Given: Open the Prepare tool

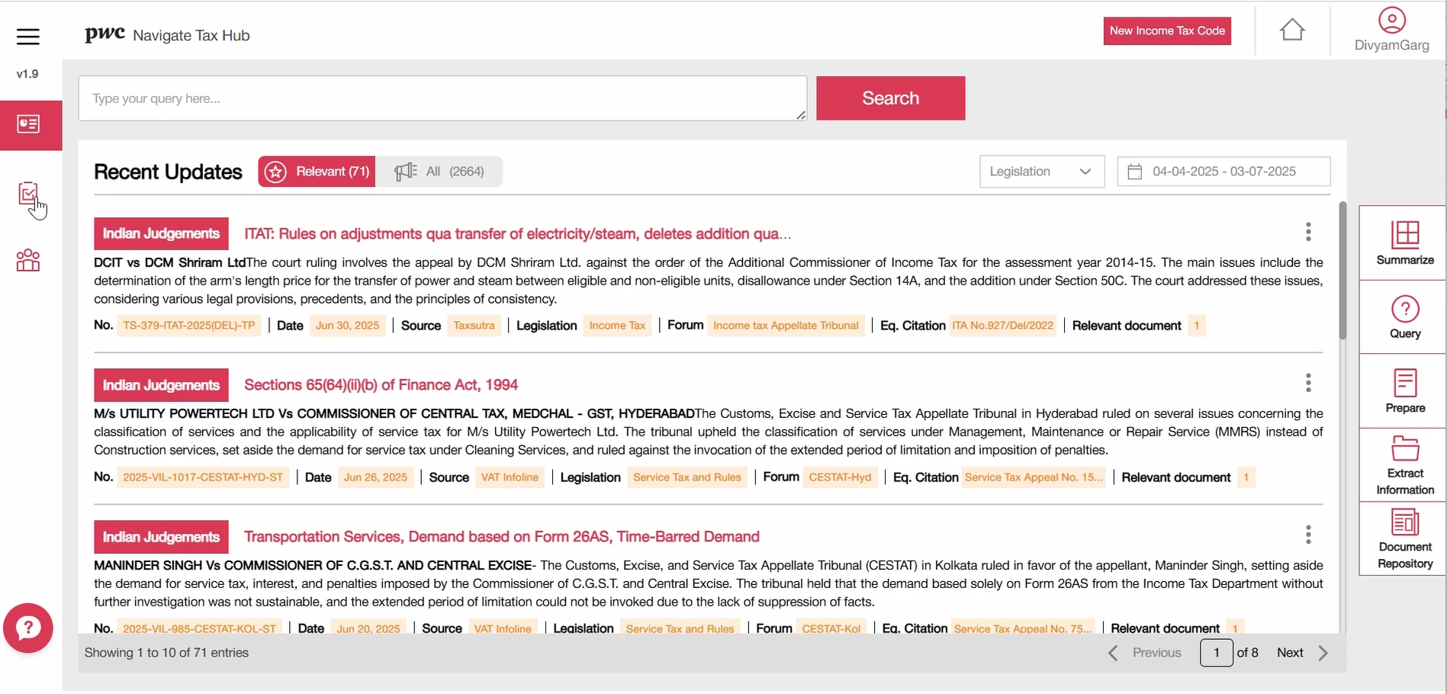Looking at the screenshot, I should 1405,391.
